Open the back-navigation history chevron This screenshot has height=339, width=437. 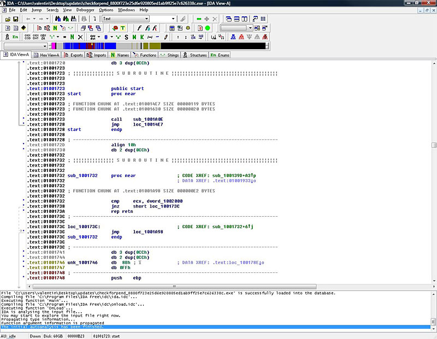(34, 20)
